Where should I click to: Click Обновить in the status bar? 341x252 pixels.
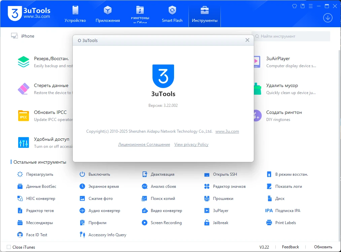pos(323,247)
